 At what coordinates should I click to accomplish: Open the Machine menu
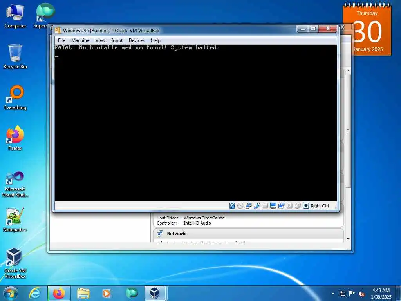(80, 40)
